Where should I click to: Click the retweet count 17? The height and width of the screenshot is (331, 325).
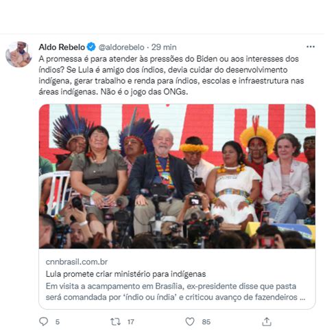pyautogui.click(x=131, y=322)
